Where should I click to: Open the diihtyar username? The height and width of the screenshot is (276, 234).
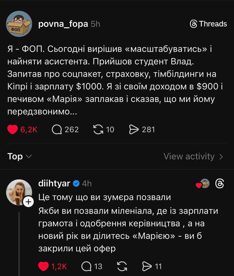[x=54, y=184]
